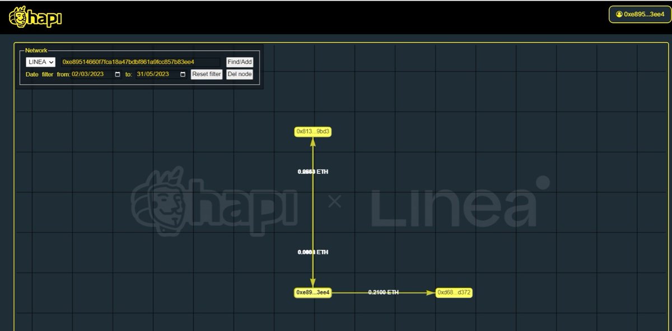Screen dimensions: 672x331
Task: Click the user icon in account button
Action: pyautogui.click(x=619, y=15)
